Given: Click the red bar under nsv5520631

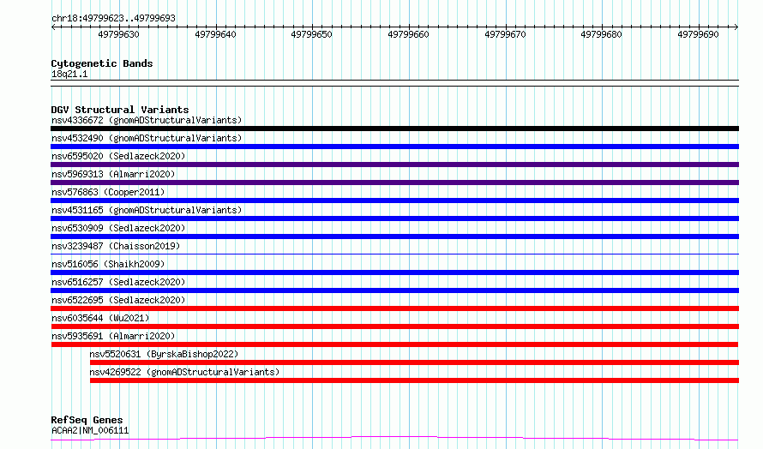Looking at the screenshot, I should coord(414,362).
